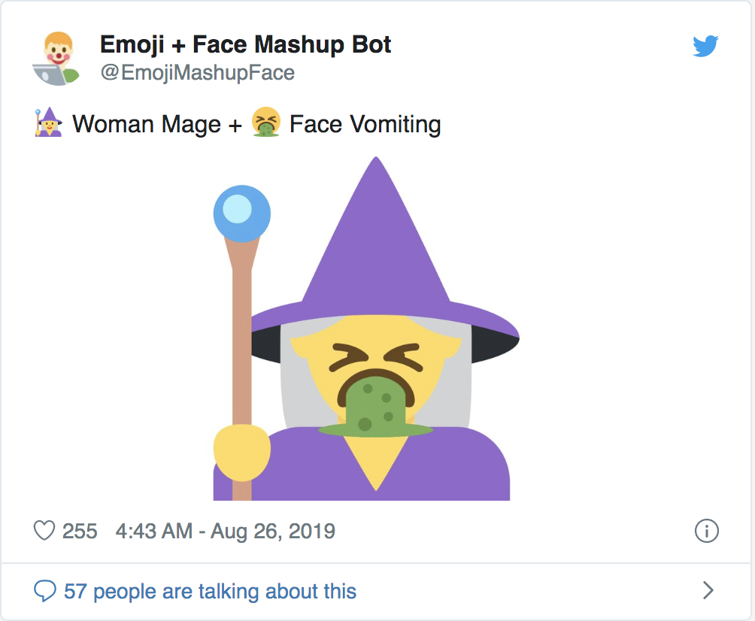Click the small Face Vomiting emoji in the tweet text
755x621 pixels.
pos(266,123)
